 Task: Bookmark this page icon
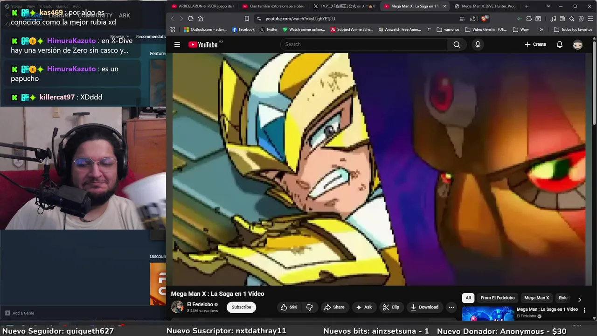pyautogui.click(x=247, y=19)
